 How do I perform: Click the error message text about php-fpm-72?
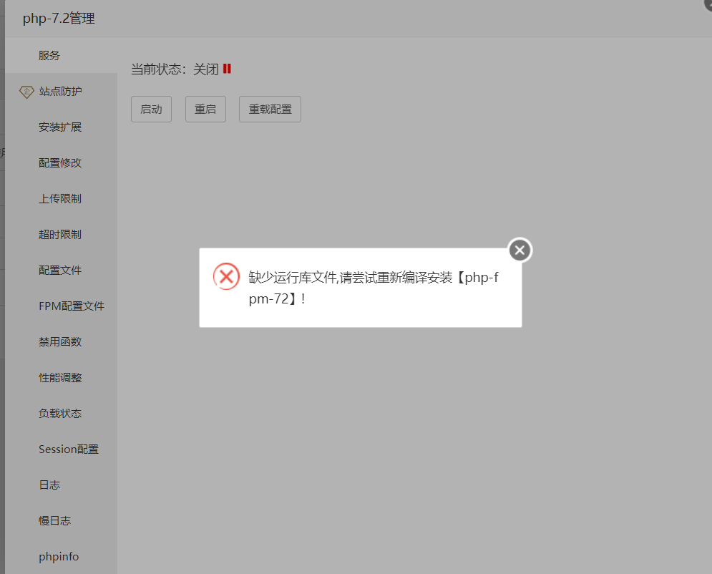(374, 288)
